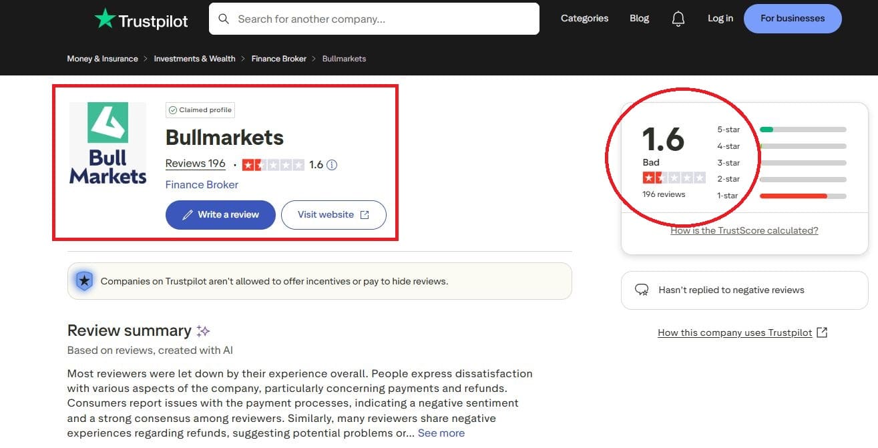Click the speech bubble icon near replies notice
This screenshot has width=878, height=448.
(x=642, y=290)
